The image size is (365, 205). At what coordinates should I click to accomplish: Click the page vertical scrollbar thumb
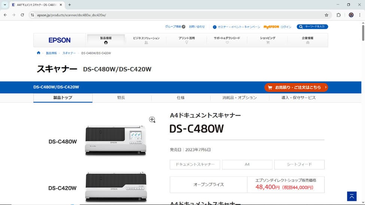[362, 34]
